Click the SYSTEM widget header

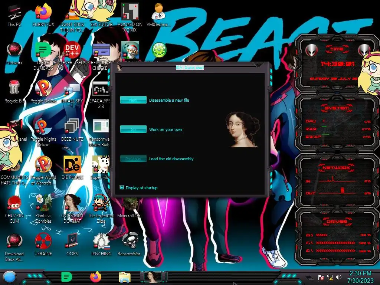pos(337,108)
